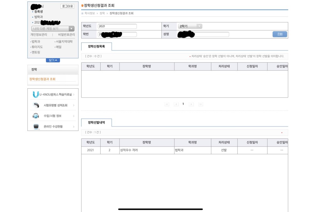Image resolution: width=321 pixels, height=212 pixels.
Task: Open 장학생신청결과 조회 sidebar link
Action: [x=42, y=79]
